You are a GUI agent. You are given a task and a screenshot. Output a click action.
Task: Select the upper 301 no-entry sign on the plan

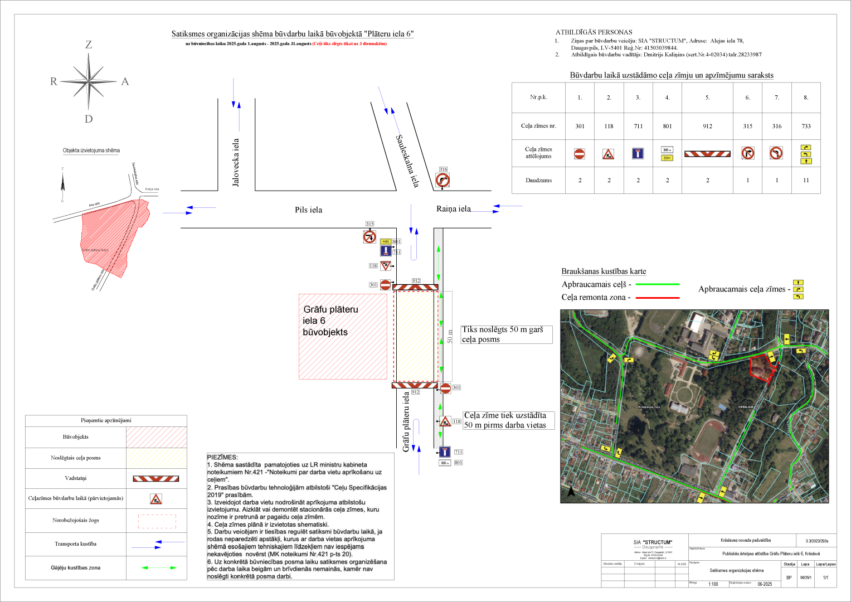(386, 285)
